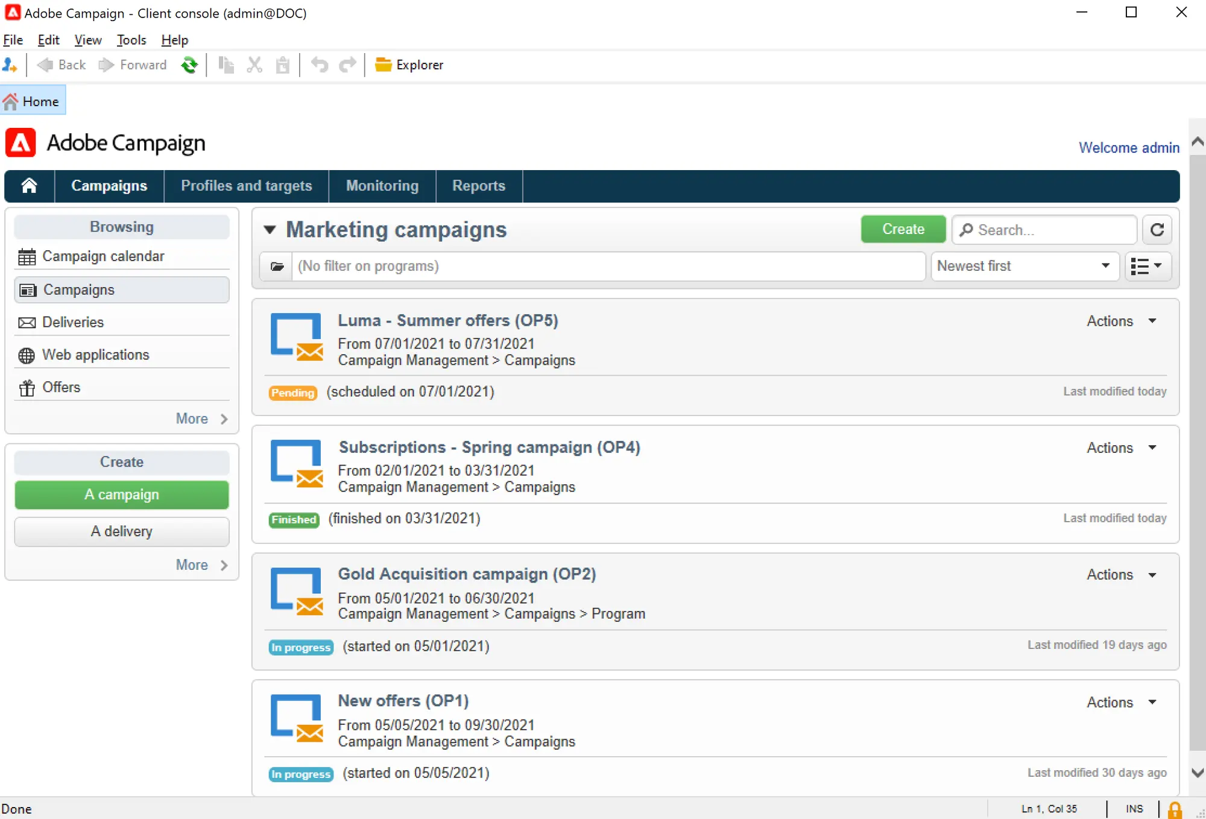Image resolution: width=1206 pixels, height=819 pixels.
Task: Click the lock icon in status bar
Action: [x=1175, y=809]
